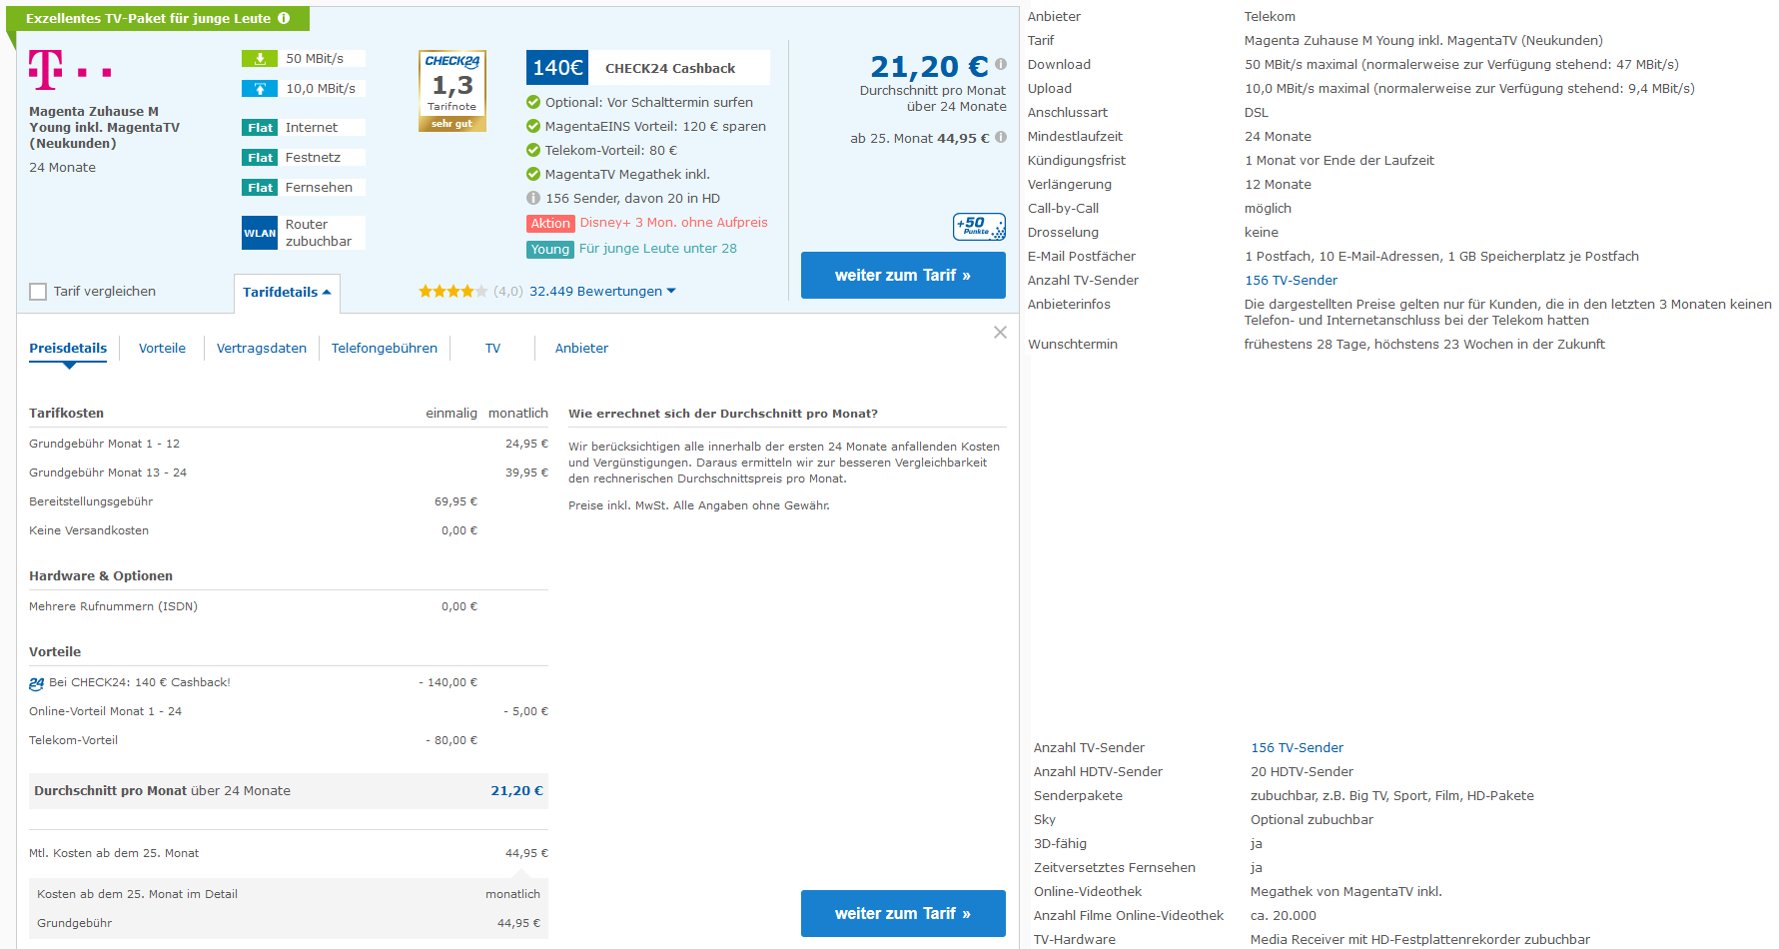
Task: Click info icon beside 156 Sender
Action: click(533, 198)
